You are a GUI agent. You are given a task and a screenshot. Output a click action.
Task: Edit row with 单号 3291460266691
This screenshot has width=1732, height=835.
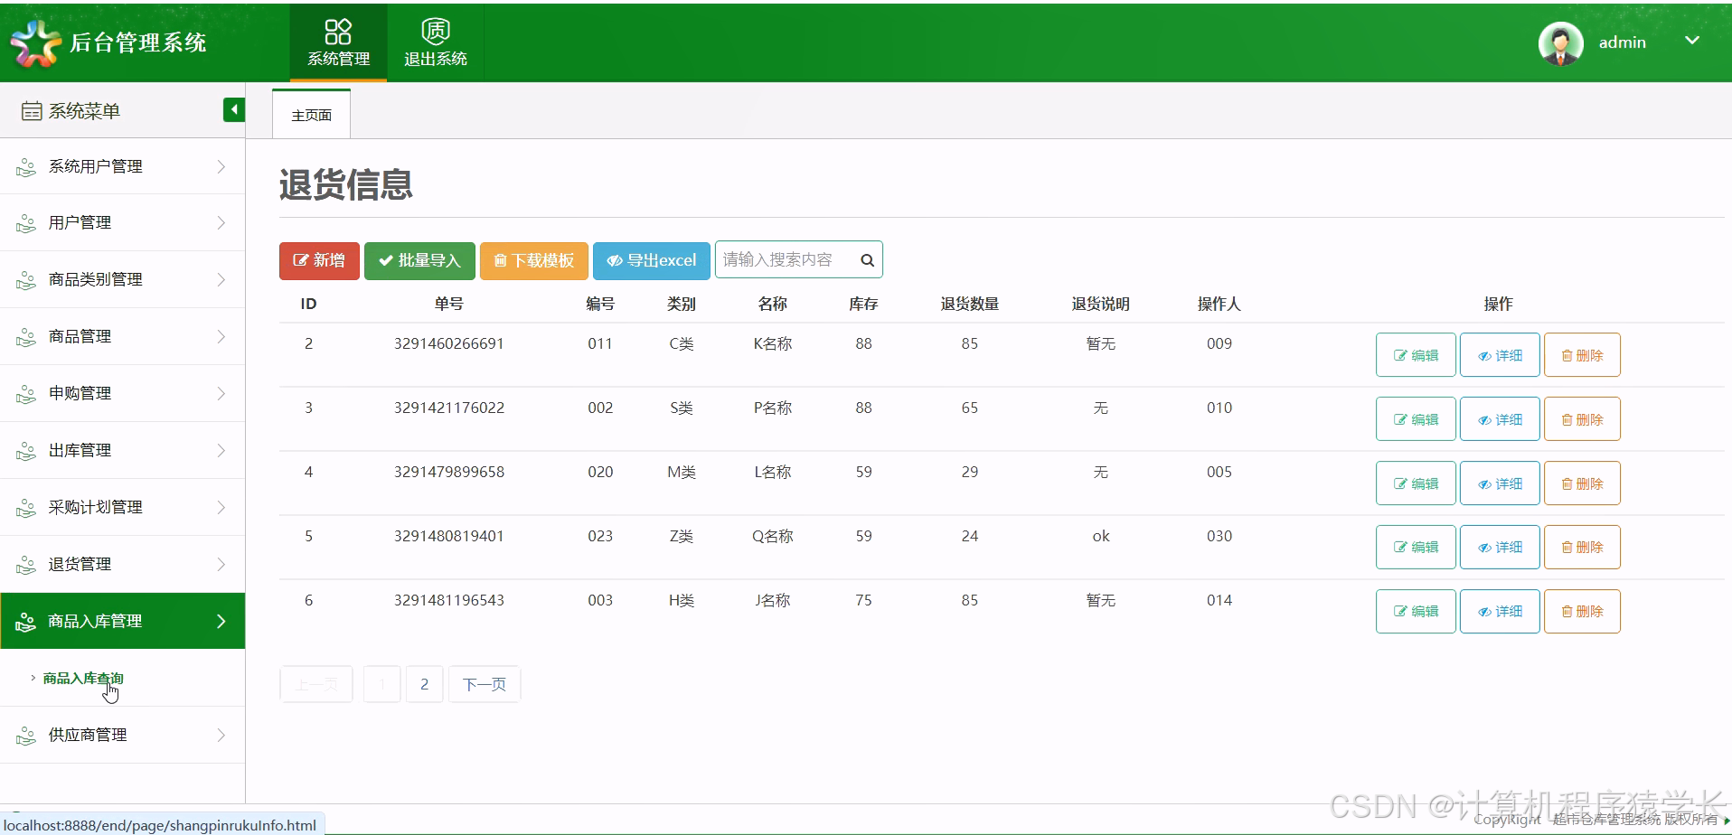point(1416,355)
